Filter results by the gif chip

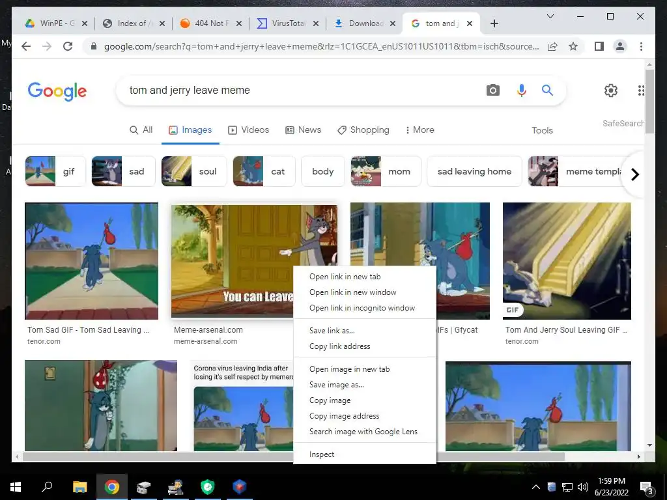[x=55, y=171]
